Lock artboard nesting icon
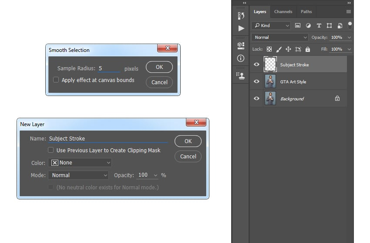The width and height of the screenshot is (370, 243). pos(298,49)
